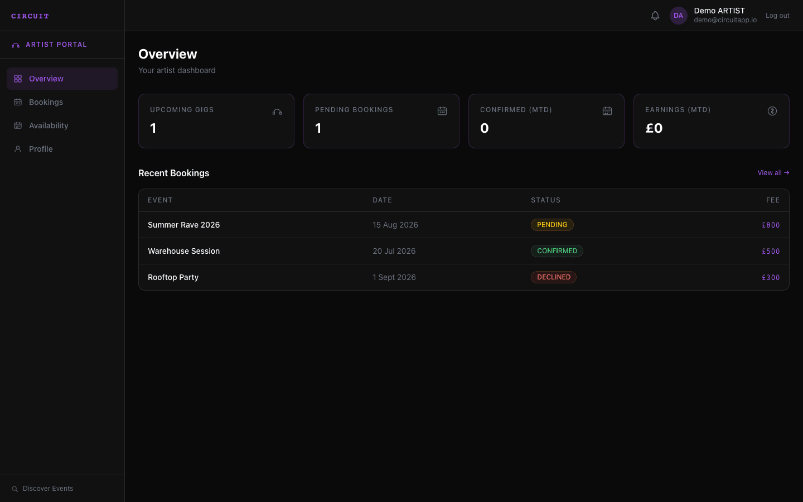Screen dimensions: 803x502
Task: Click the Profile person icon in sidebar
Action: click(x=18, y=149)
